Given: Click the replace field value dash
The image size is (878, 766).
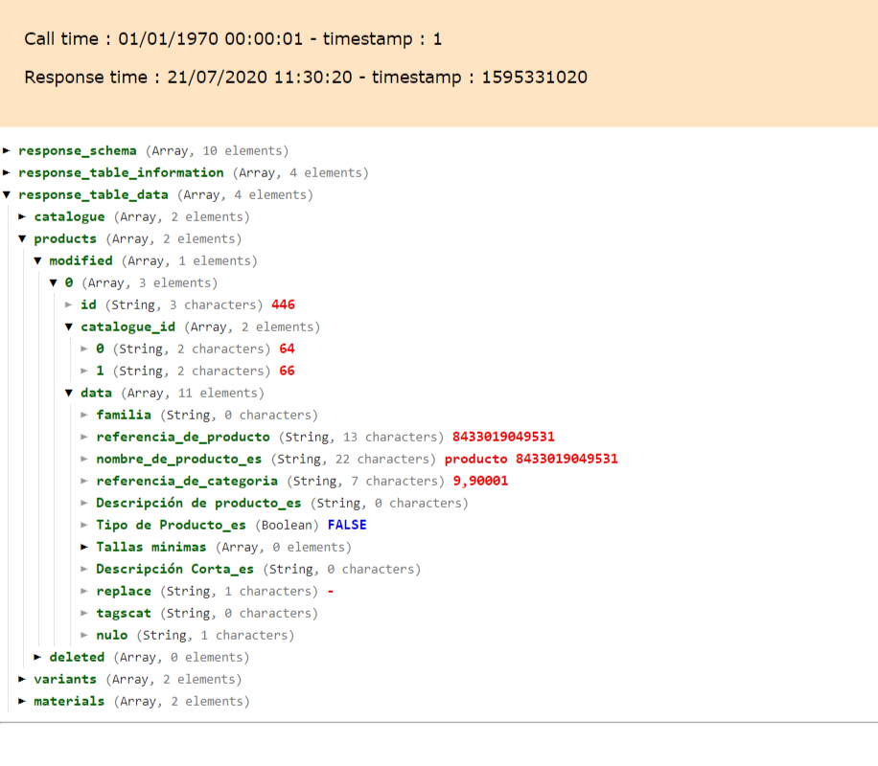Looking at the screenshot, I should [329, 591].
